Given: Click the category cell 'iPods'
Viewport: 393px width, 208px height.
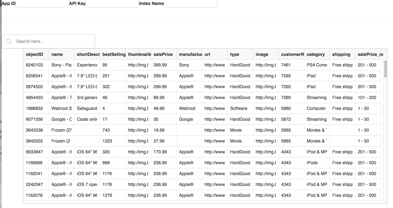Looking at the screenshot, I should pos(317,163).
